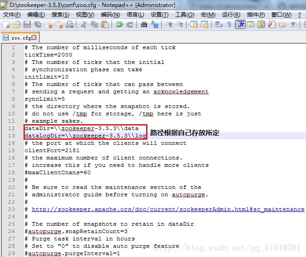Click the Save All toolbar icon

tap(38, 24)
